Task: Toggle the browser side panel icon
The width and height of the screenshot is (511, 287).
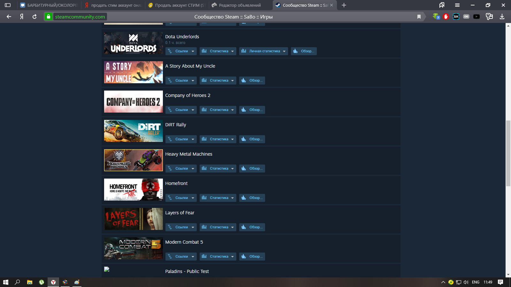Action: [8, 5]
